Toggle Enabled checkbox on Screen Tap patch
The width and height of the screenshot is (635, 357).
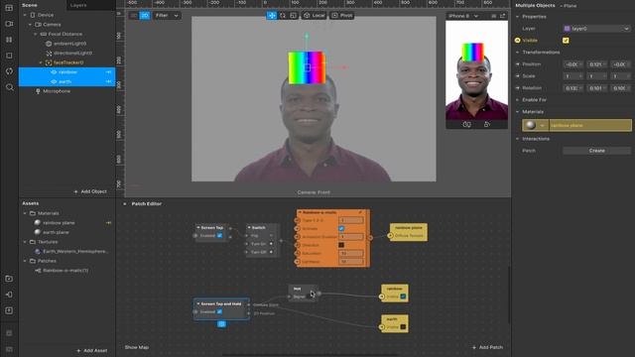point(219,236)
